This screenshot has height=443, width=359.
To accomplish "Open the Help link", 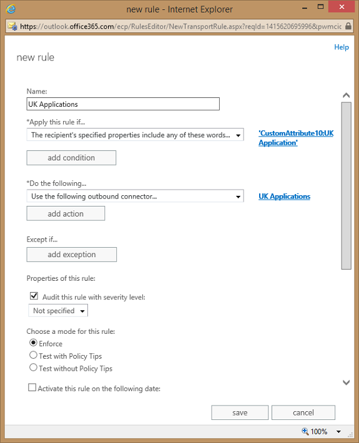I will click(x=342, y=47).
